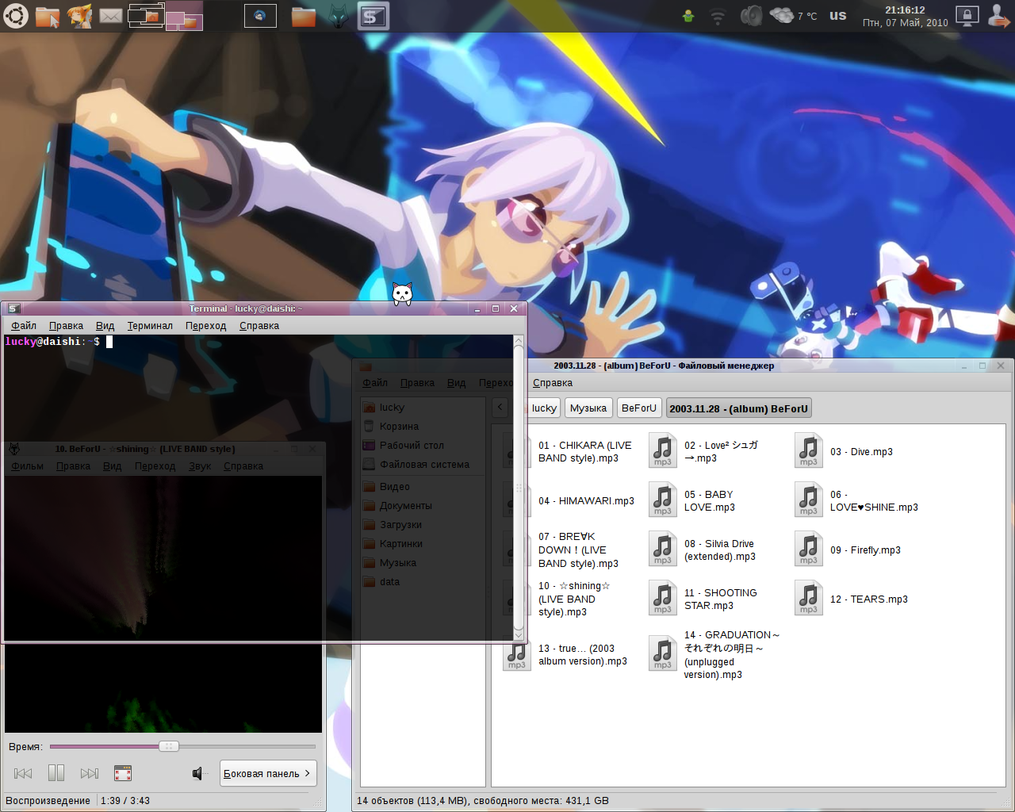Image resolution: width=1015 pixels, height=812 pixels.
Task: Skip to previous track in movie player
Action: [x=23, y=773]
